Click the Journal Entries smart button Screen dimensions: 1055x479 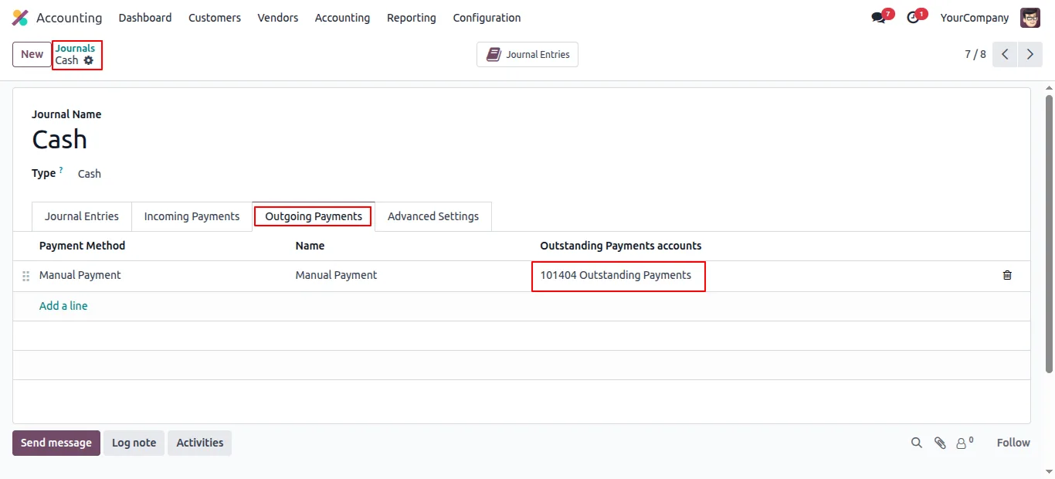527,55
